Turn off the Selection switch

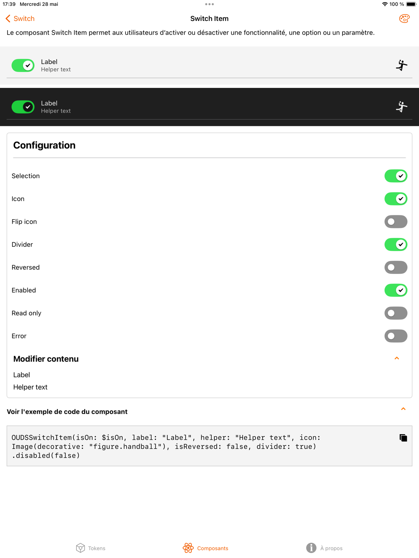[396, 176]
